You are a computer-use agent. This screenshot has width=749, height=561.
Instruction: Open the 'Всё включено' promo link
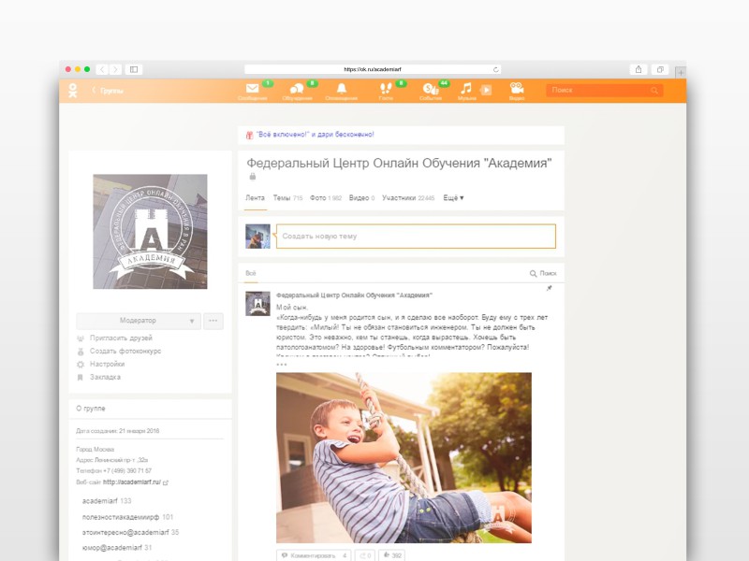tap(316, 135)
